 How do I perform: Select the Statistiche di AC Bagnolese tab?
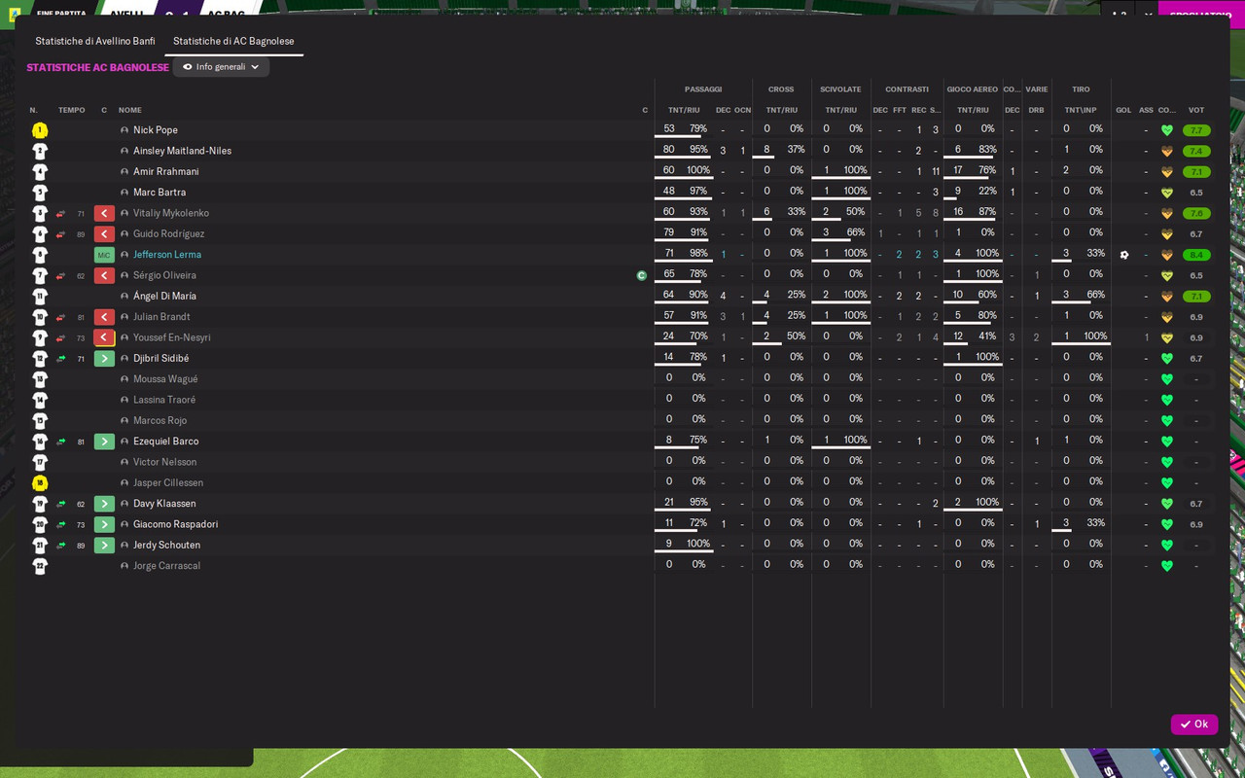click(x=233, y=42)
